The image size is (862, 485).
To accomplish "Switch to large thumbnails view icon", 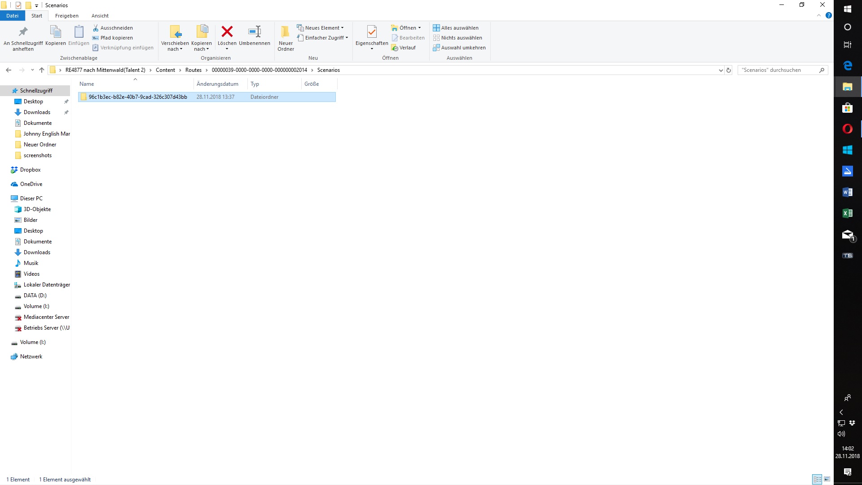I will pos(827,479).
